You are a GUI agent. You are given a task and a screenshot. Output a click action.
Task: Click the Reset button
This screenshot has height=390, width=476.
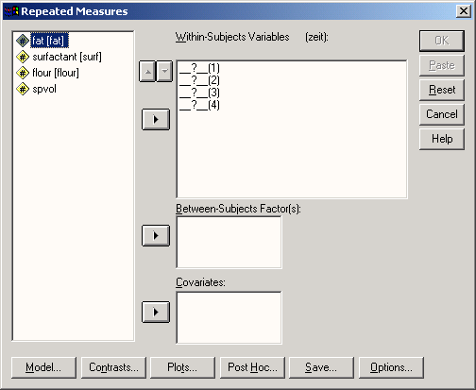pos(442,90)
